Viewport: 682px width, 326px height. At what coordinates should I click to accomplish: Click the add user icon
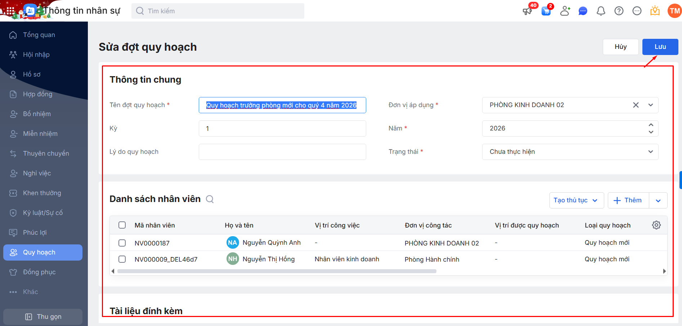coord(565,11)
